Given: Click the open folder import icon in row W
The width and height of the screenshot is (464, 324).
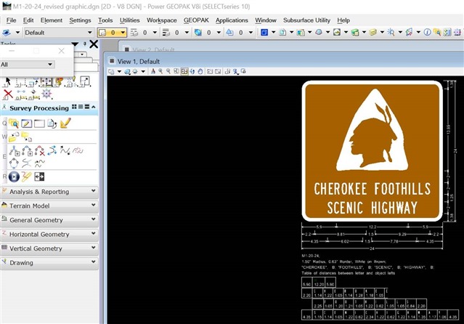Looking at the screenshot, I should coord(14,137).
